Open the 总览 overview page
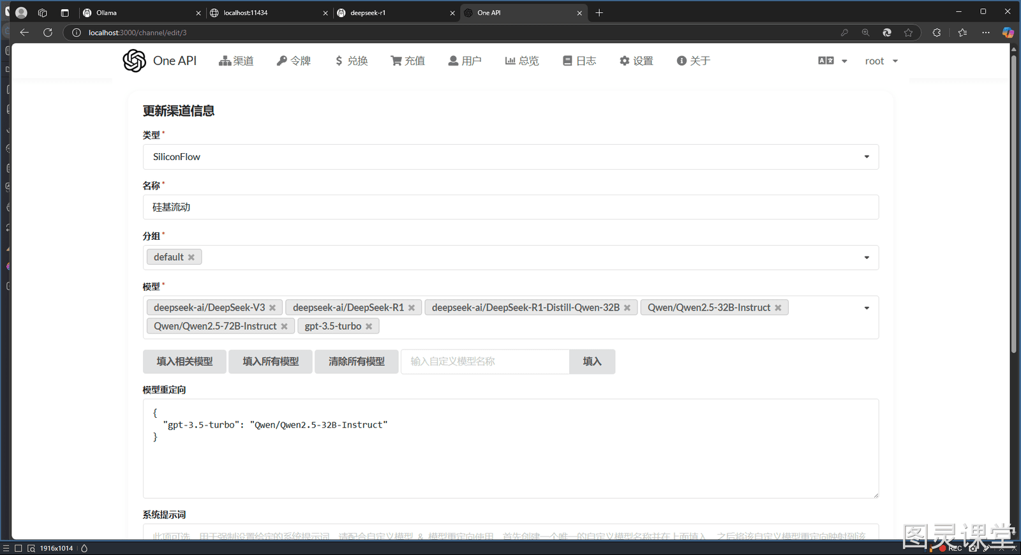Screen dimensions: 1021x555 [522, 61]
